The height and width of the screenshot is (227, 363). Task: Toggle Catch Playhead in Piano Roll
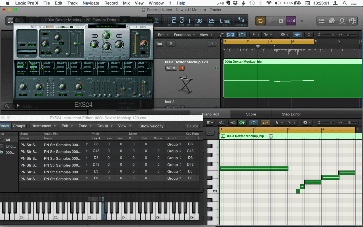[254, 123]
